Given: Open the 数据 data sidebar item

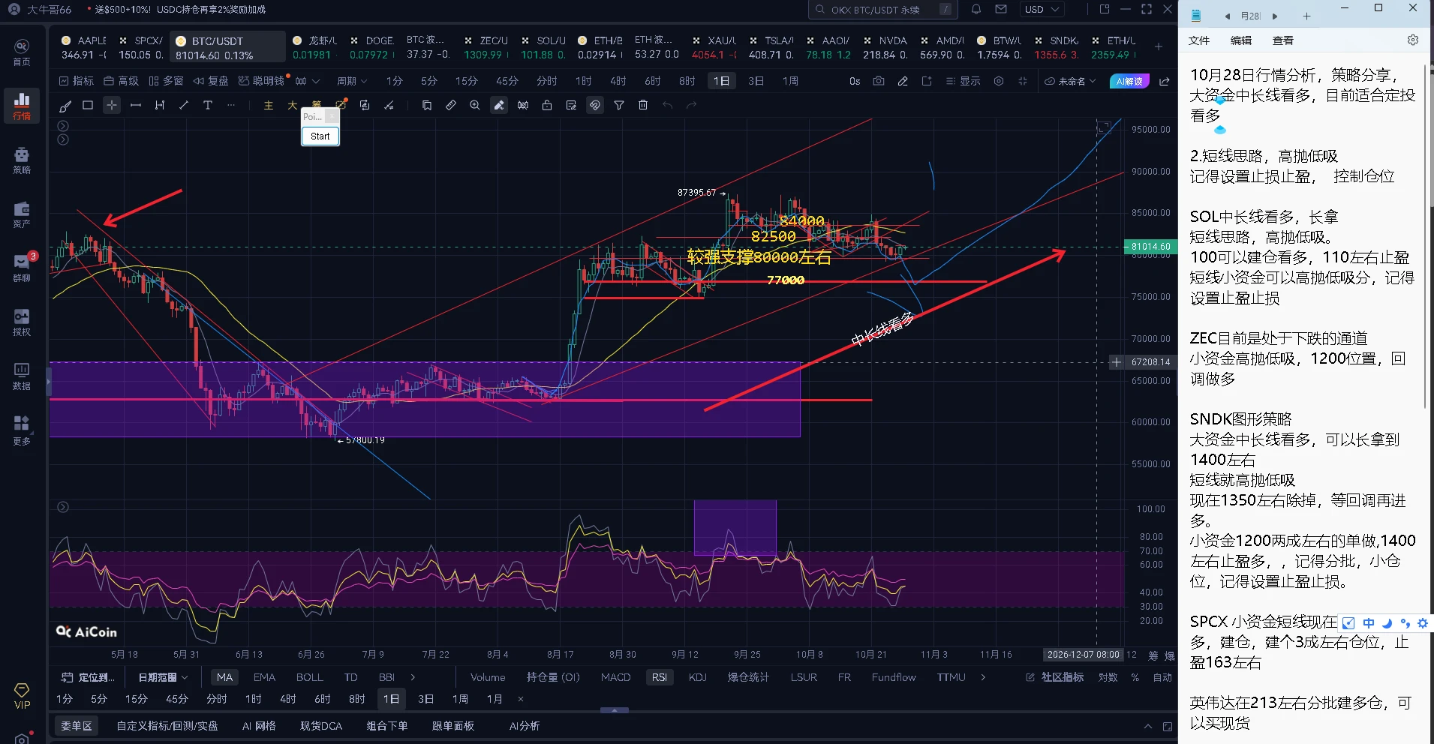Looking at the screenshot, I should click(22, 376).
